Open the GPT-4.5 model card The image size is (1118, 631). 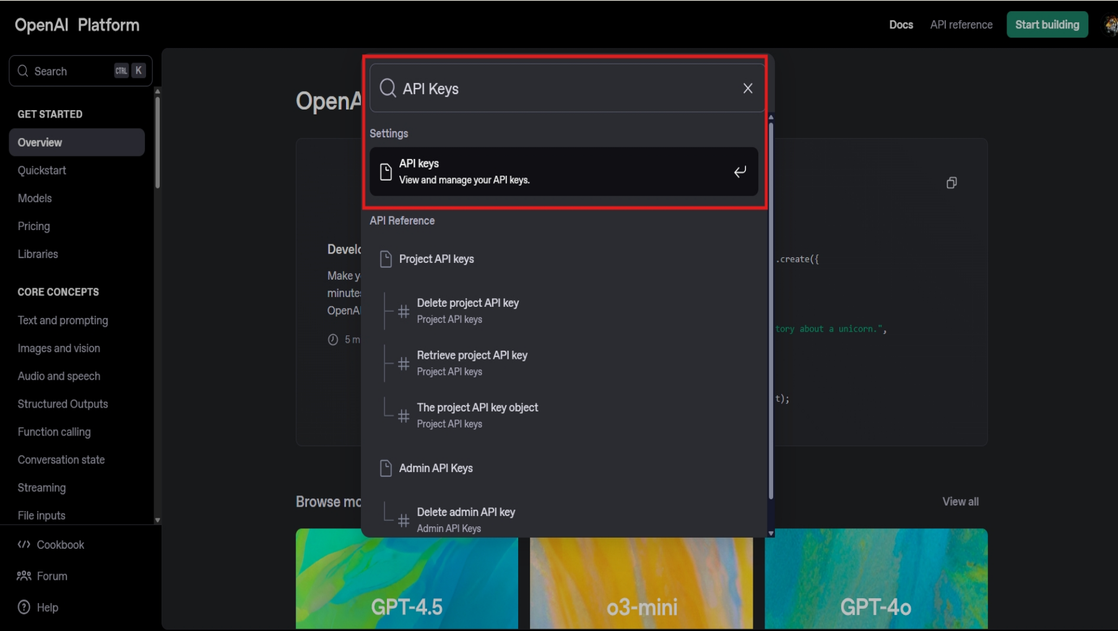407,578
